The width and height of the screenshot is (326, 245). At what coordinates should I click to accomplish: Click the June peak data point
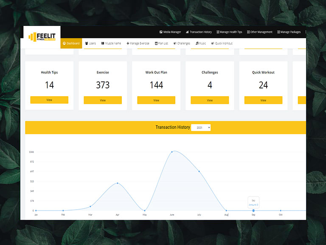pyautogui.click(x=172, y=152)
